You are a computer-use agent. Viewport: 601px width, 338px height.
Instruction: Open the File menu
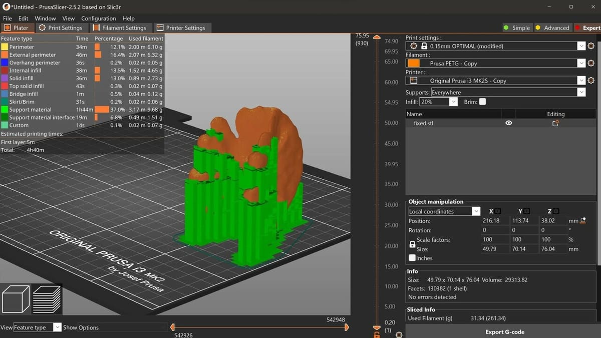click(8, 19)
